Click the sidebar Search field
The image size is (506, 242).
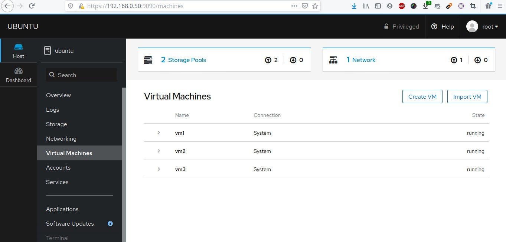pos(82,75)
